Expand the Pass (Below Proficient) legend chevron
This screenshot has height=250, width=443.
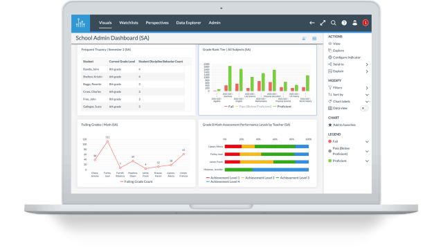(x=367, y=151)
